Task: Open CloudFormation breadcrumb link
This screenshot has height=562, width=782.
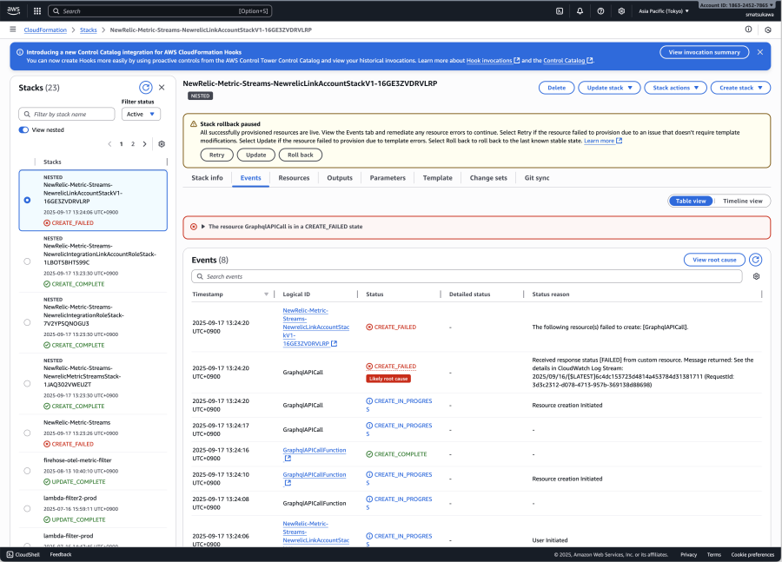Action: pos(45,30)
